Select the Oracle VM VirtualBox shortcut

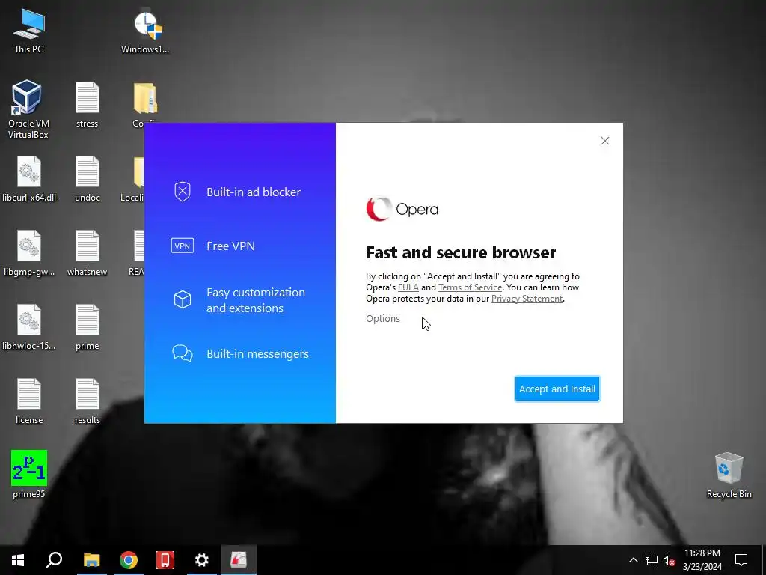click(28, 109)
